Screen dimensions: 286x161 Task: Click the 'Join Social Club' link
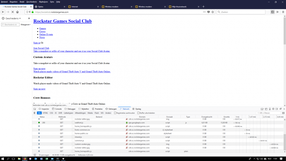point(41,48)
